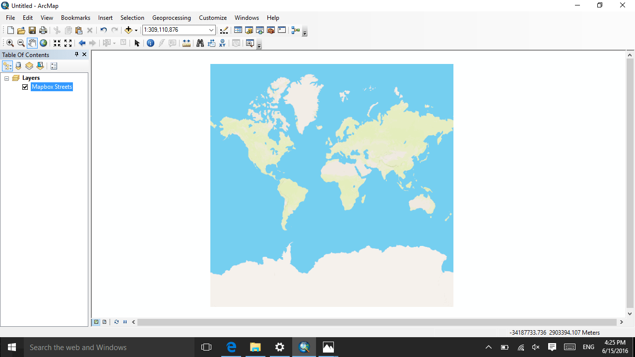635x357 pixels.
Task: Uncheck the Mapbox Streets layer visibility
Action: coord(25,87)
